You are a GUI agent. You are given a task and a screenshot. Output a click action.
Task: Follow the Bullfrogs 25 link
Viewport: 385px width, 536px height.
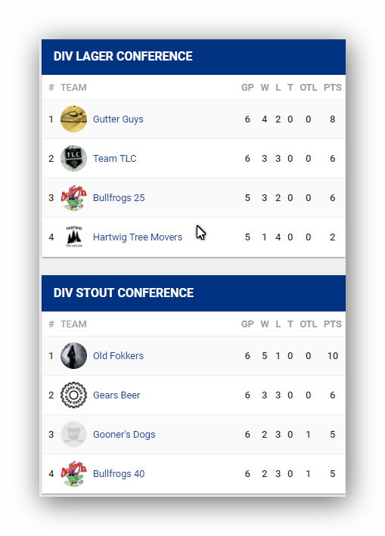[119, 198]
